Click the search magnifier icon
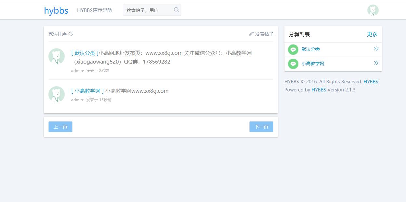This screenshot has height=202, width=406. tap(177, 10)
